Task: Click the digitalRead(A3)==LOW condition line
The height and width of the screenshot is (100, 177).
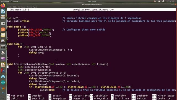Action: [x=80, y=87]
